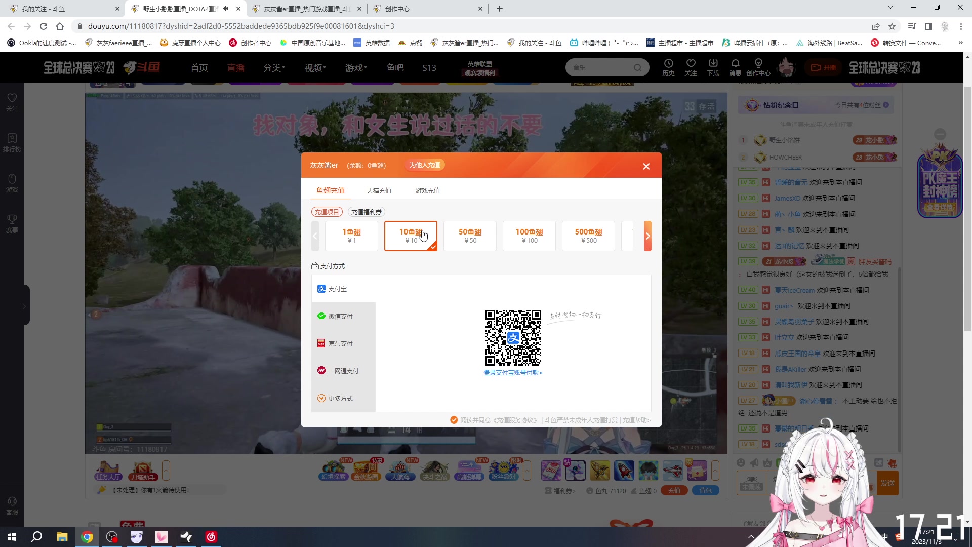Open S13 navigation item
This screenshot has height=547, width=972.
pyautogui.click(x=429, y=67)
